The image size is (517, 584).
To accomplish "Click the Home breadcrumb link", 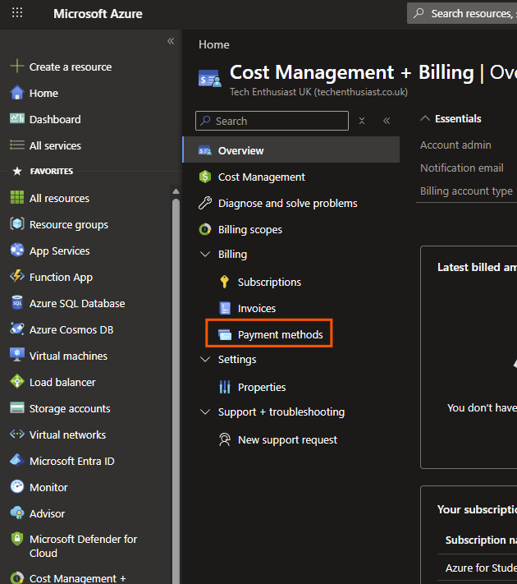I will (214, 44).
